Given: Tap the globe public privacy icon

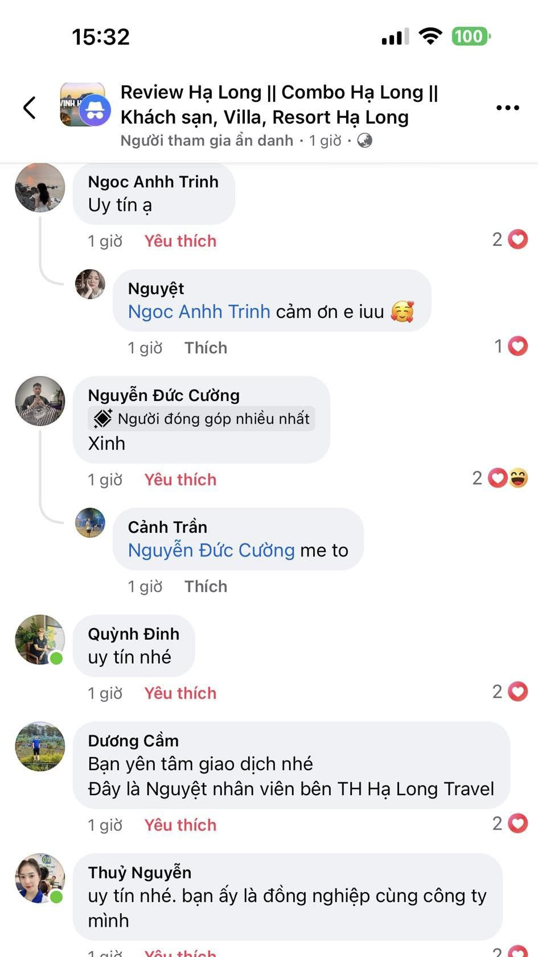Looking at the screenshot, I should point(365,141).
